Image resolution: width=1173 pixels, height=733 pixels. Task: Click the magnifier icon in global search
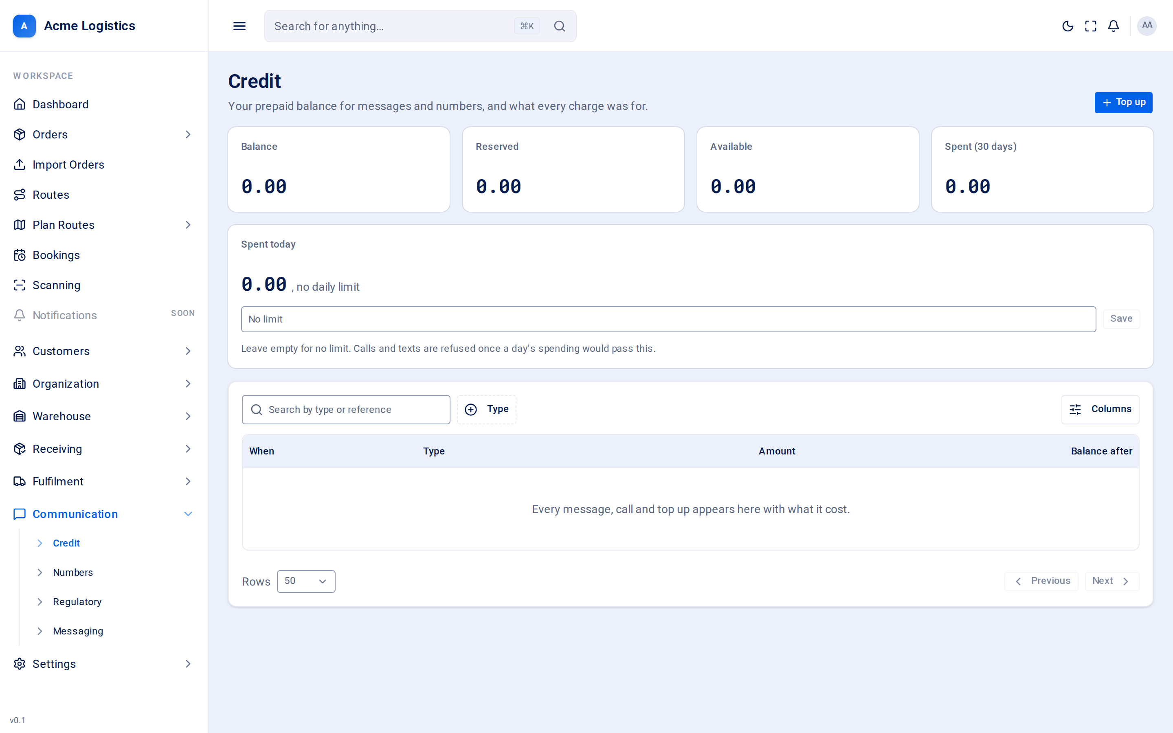[559, 26]
